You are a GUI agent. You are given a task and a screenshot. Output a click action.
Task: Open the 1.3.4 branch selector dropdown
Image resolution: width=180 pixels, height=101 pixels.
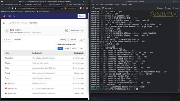(x=8, y=40)
